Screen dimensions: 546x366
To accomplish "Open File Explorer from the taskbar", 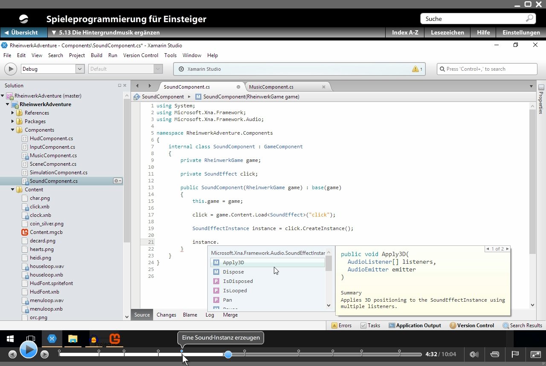I will click(x=73, y=339).
